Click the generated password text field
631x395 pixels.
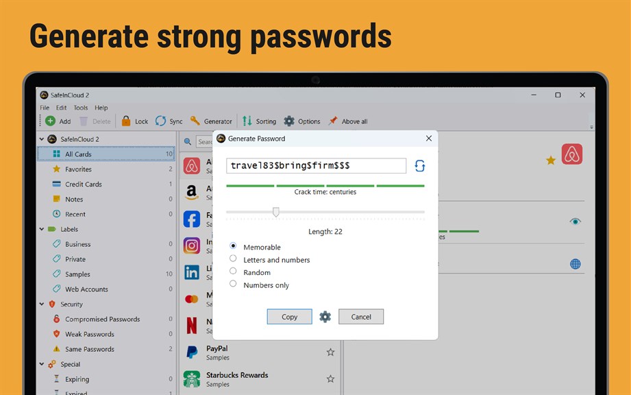point(317,165)
